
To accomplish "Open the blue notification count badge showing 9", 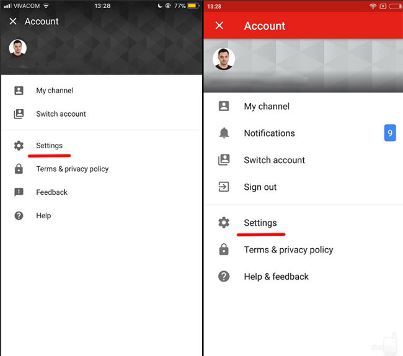I will click(x=390, y=133).
